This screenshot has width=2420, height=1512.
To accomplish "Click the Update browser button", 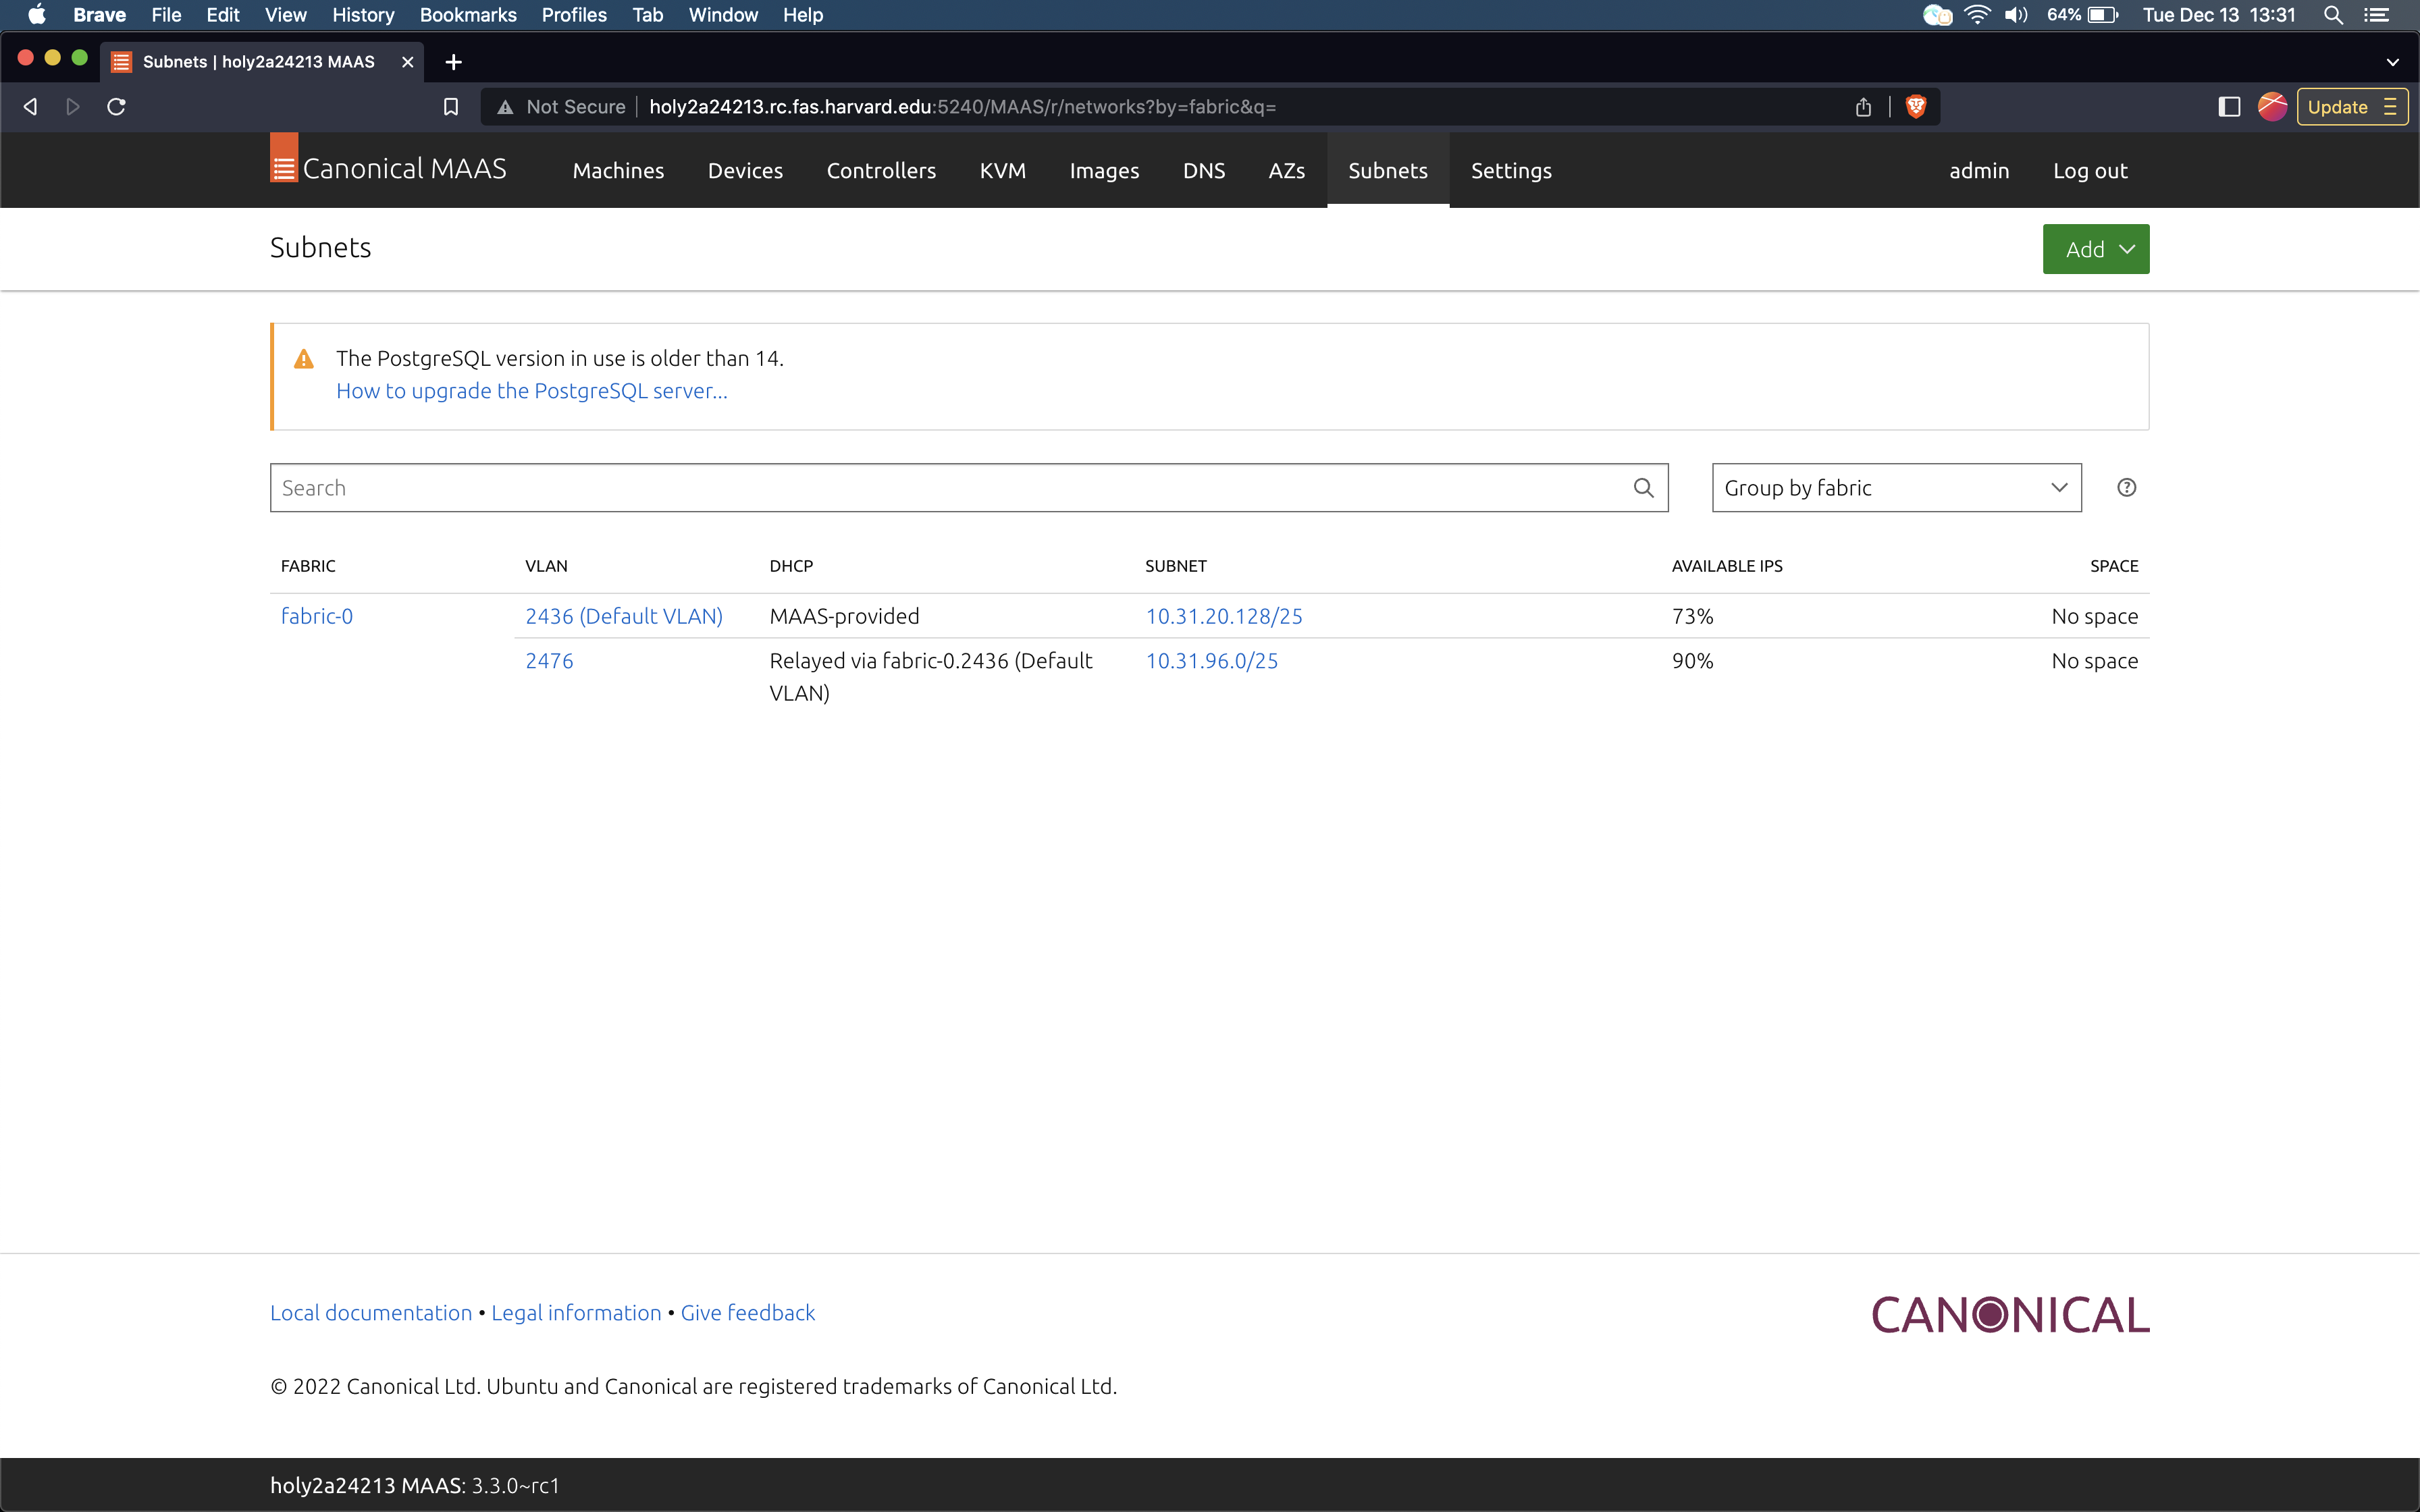I will pos(2338,107).
